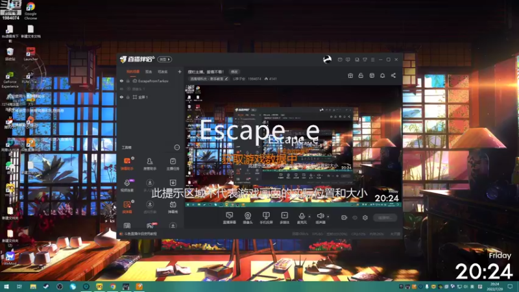
Task: Click the 麦克风 microphone icon
Action: pyautogui.click(x=302, y=216)
